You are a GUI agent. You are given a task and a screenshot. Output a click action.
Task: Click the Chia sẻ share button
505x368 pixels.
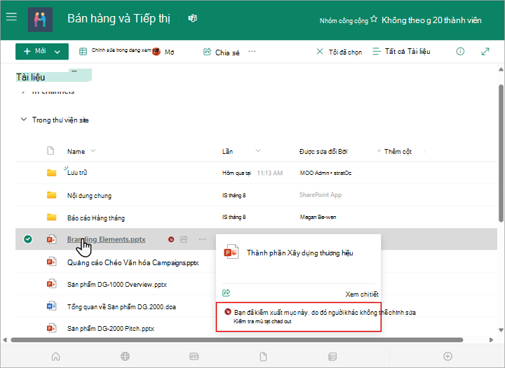221,52
